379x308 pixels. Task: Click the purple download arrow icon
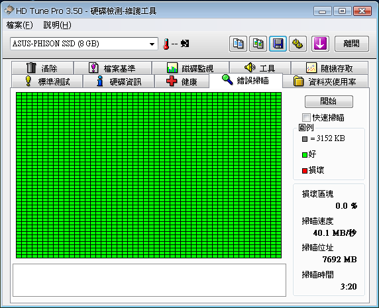(320, 44)
